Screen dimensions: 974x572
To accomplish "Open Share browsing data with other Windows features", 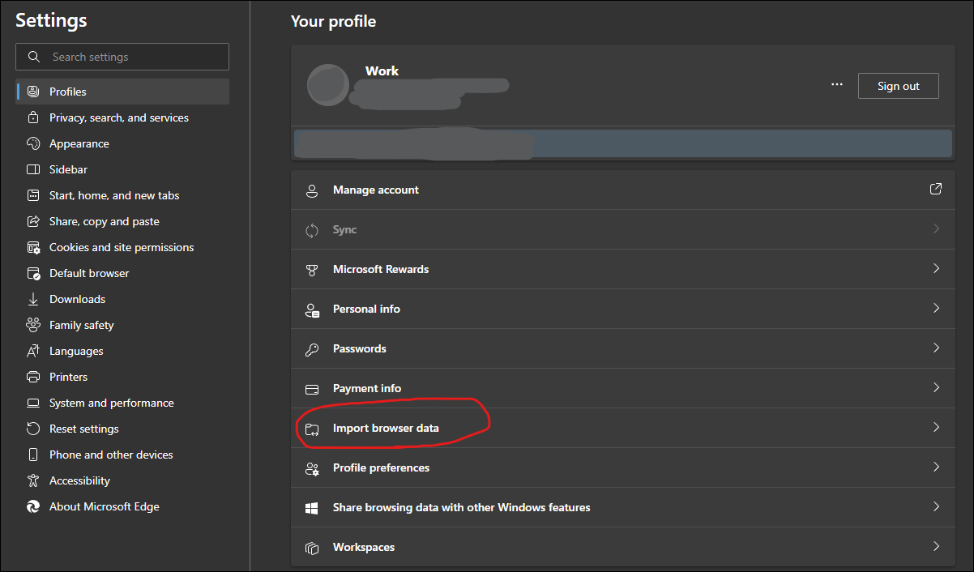I will click(x=623, y=507).
